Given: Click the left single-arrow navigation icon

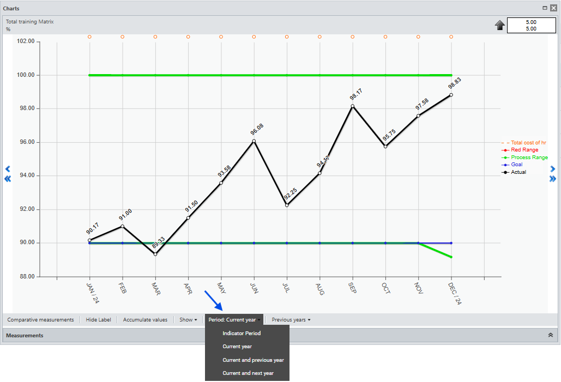Looking at the screenshot, I should pyautogui.click(x=8, y=169).
